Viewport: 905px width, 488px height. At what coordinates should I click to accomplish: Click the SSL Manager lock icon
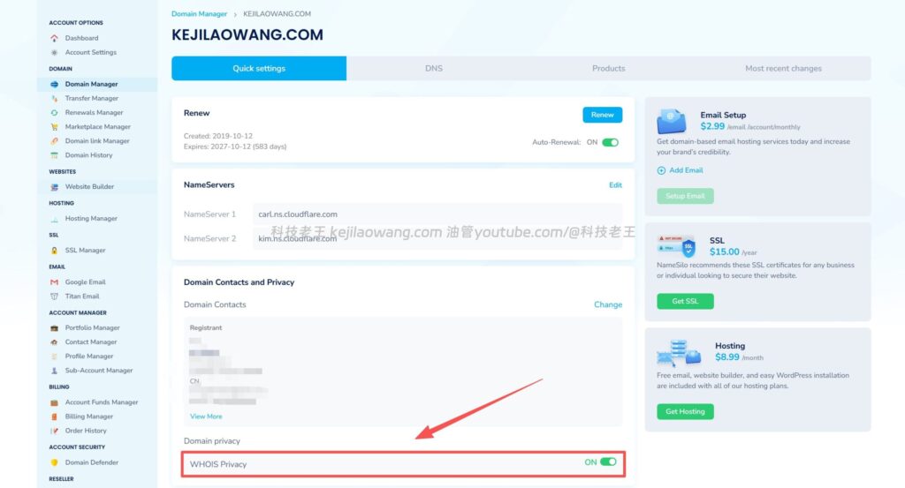pos(54,251)
